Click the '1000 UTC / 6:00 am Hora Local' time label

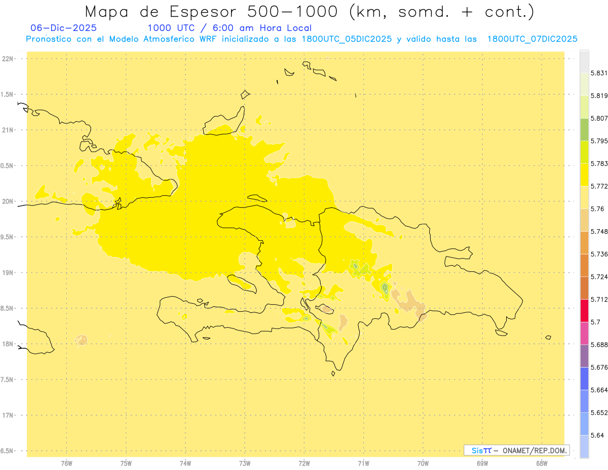230,28
